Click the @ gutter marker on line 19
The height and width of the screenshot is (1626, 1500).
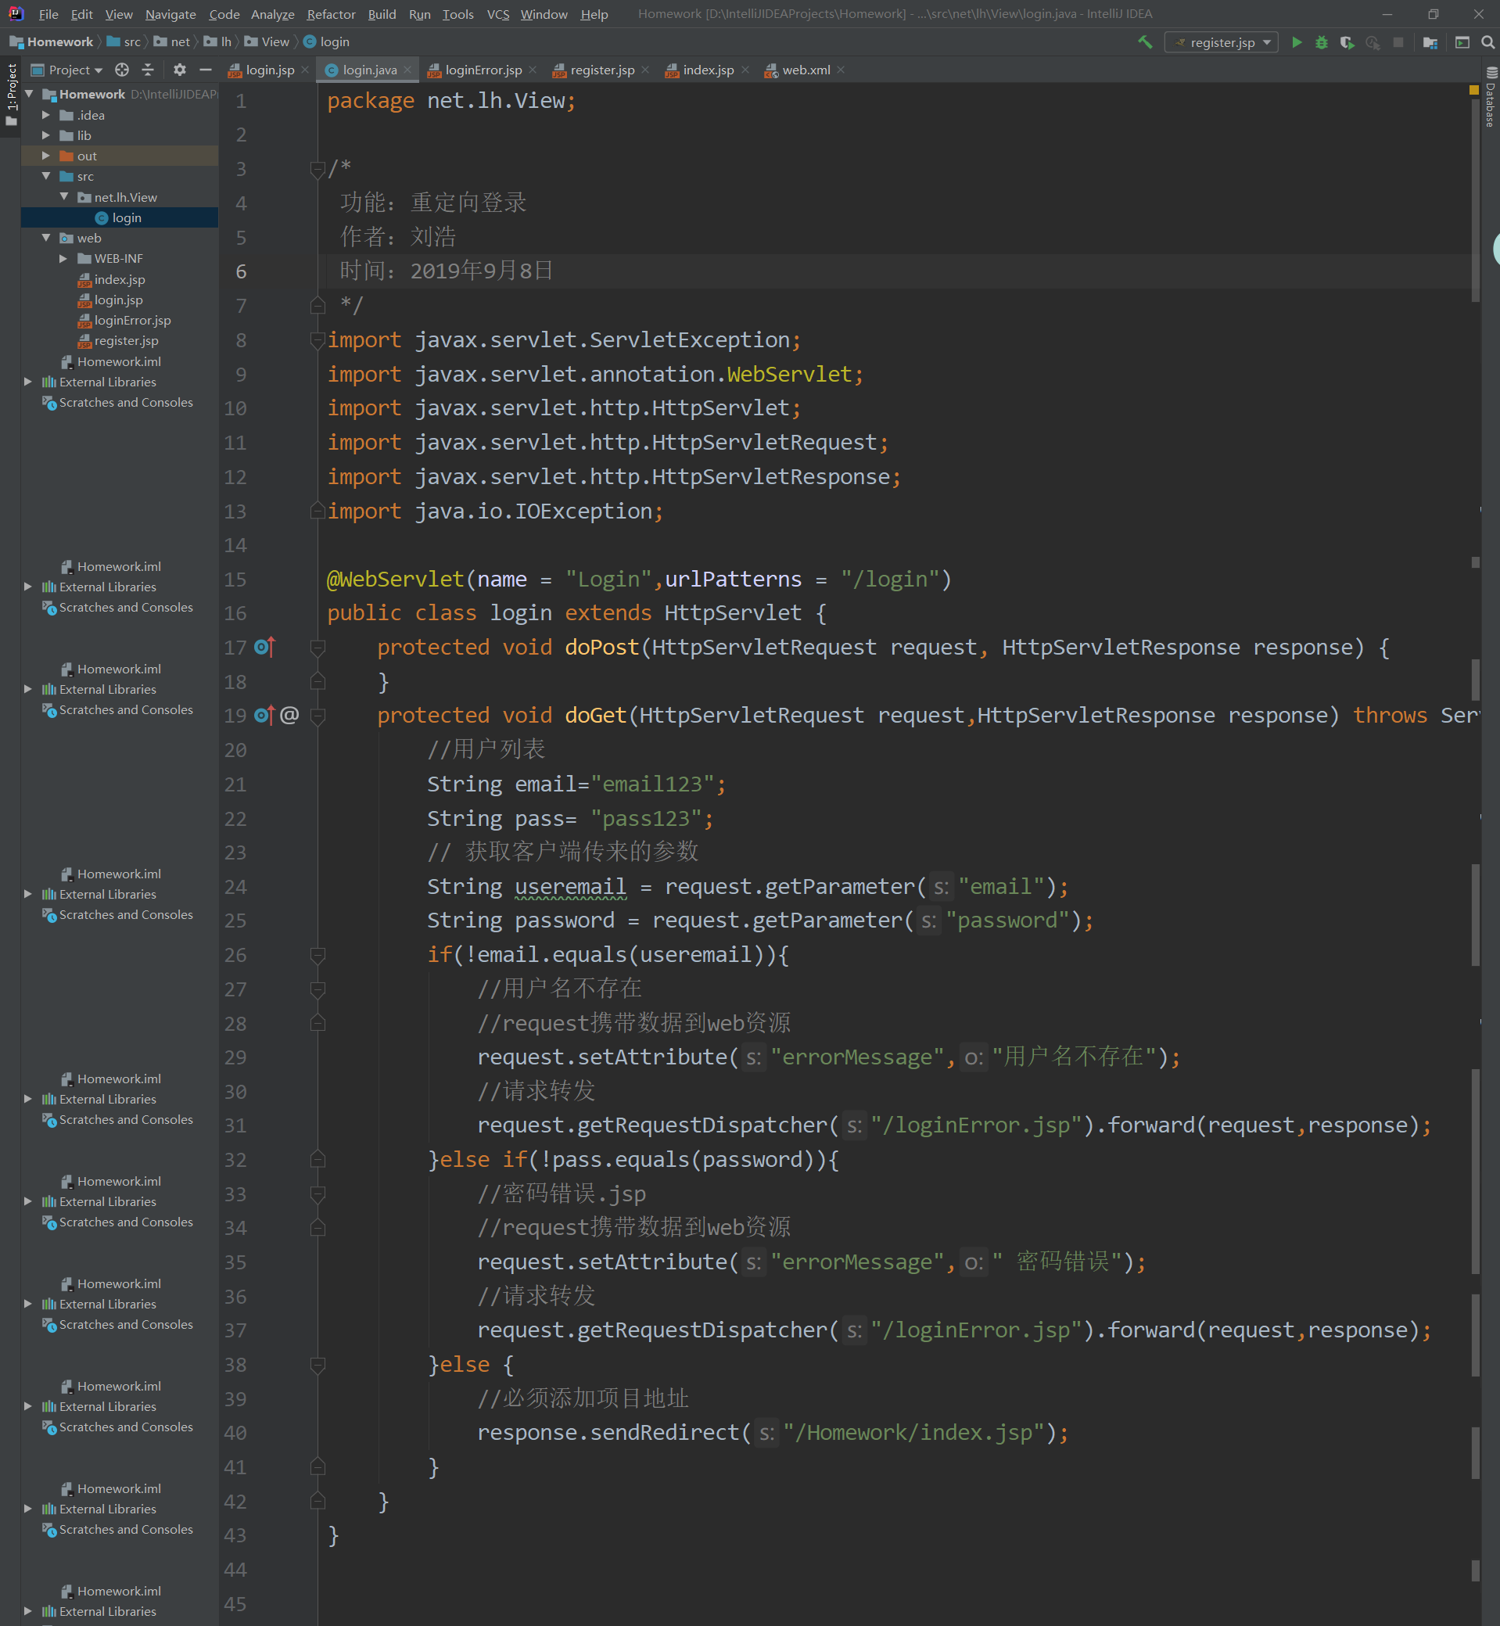[x=290, y=715]
